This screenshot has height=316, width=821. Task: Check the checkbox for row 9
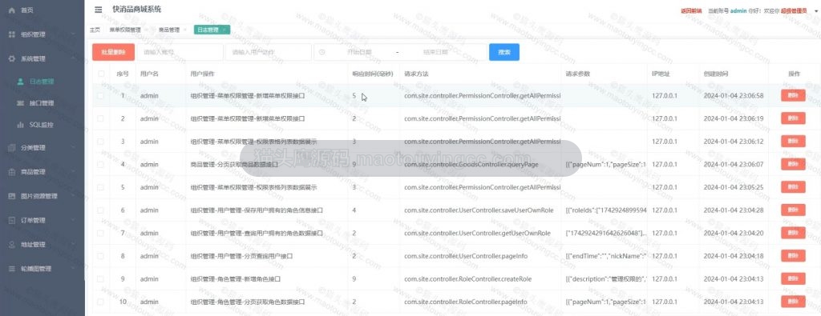coord(100,279)
